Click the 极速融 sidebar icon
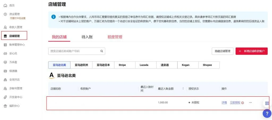 click(x=5, y=71)
